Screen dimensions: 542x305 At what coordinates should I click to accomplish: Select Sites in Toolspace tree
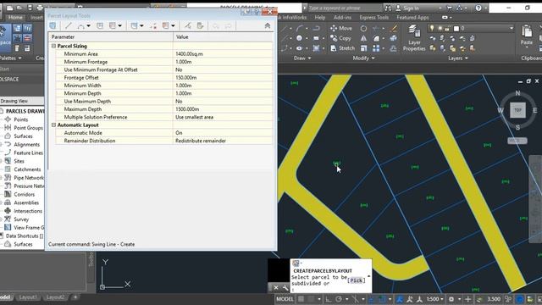pos(19,161)
